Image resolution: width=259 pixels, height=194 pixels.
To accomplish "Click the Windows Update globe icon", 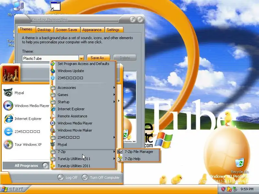I will point(53,71).
